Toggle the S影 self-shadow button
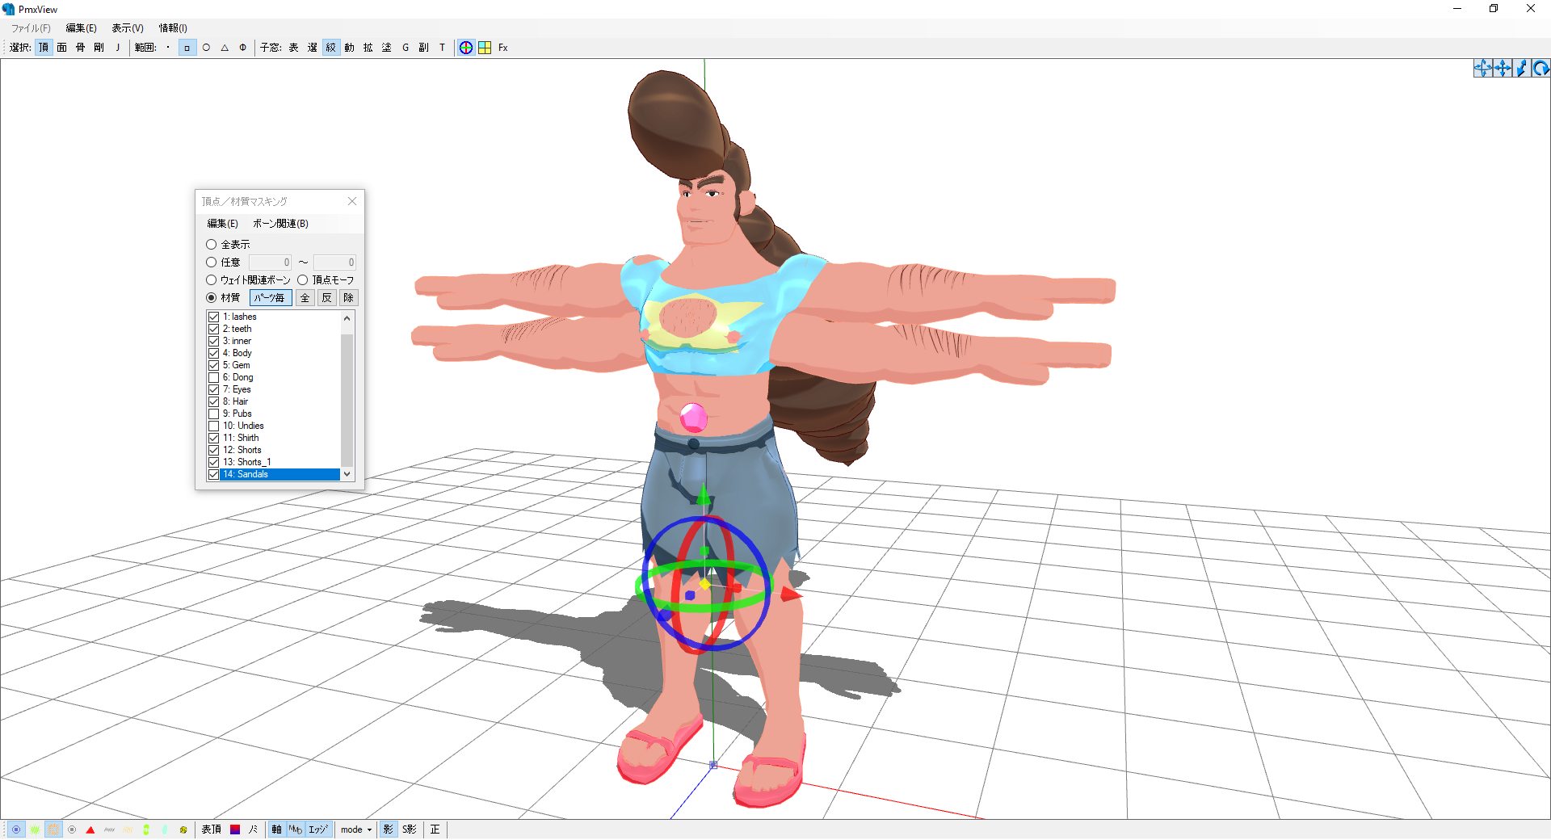The width and height of the screenshot is (1551, 840). coord(410,829)
